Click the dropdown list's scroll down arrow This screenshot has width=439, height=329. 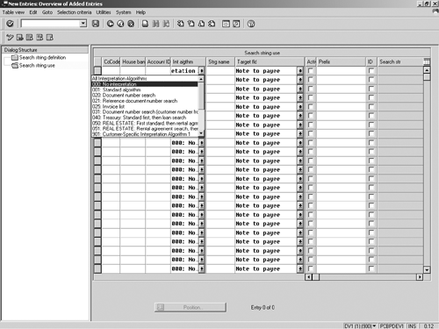click(x=201, y=133)
